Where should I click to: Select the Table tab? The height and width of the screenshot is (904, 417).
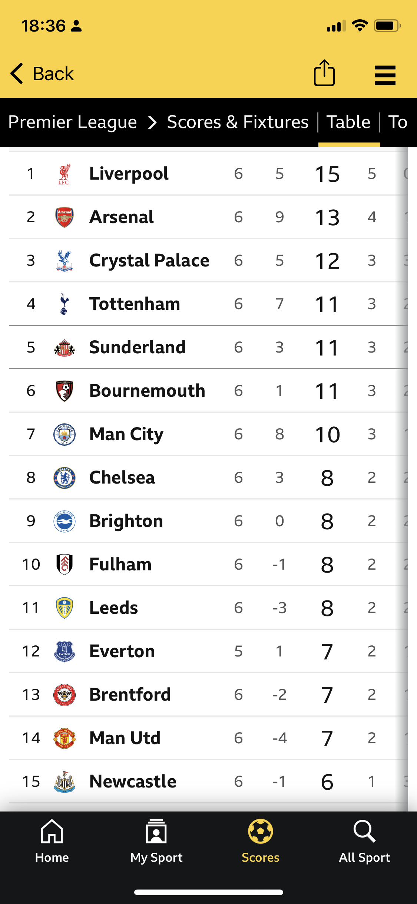[348, 122]
